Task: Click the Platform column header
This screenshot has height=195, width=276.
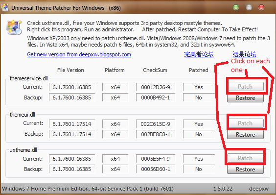Action: point(115,70)
